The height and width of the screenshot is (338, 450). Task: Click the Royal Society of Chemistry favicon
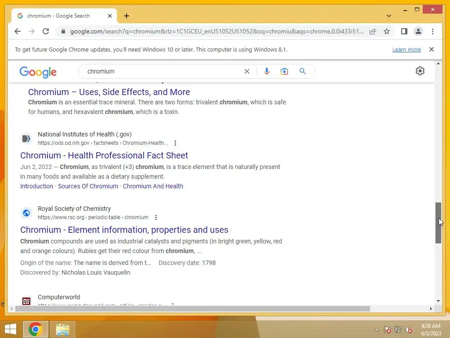[x=26, y=213]
